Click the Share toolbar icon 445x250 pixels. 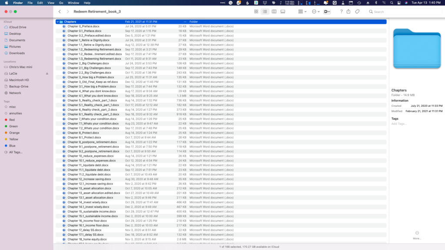(349, 12)
